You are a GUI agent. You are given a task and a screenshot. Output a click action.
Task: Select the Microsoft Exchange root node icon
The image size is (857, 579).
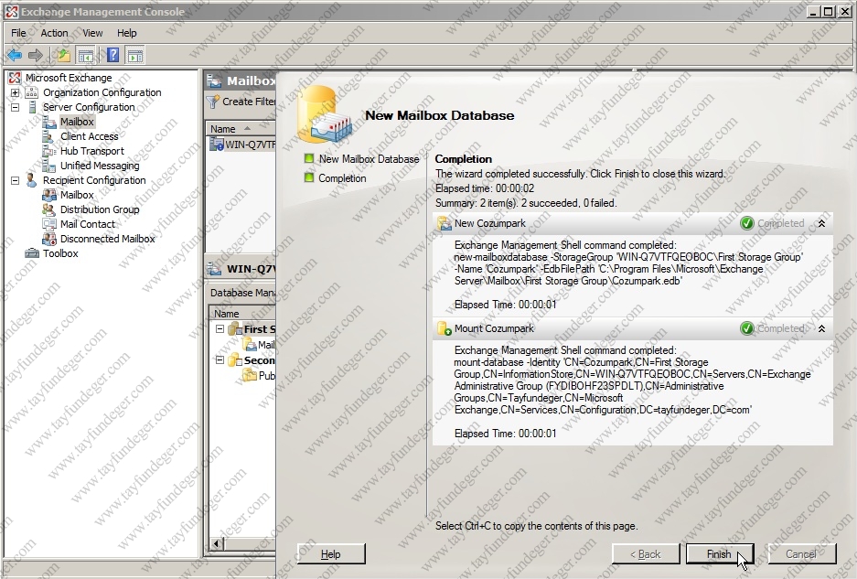tap(15, 78)
